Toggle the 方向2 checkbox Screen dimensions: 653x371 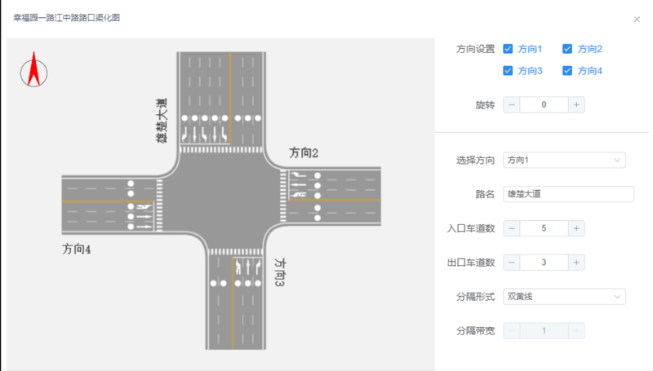567,49
